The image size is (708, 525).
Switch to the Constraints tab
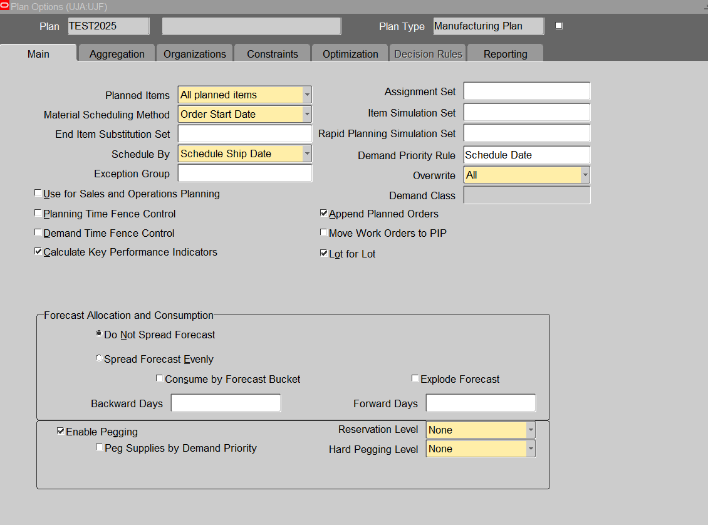tap(273, 54)
